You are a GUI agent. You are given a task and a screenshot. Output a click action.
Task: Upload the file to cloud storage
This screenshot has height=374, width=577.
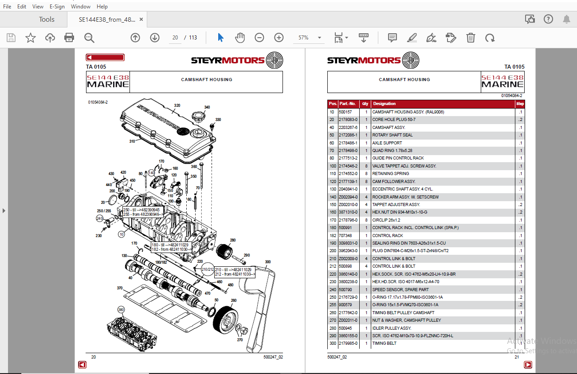(x=50, y=38)
